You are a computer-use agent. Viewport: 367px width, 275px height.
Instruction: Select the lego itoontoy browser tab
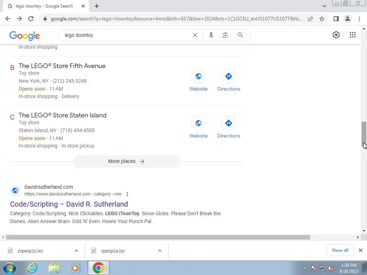(44, 6)
